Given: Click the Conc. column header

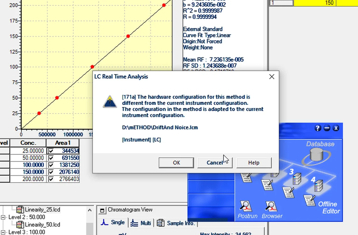Looking at the screenshot, I should 28,143.
